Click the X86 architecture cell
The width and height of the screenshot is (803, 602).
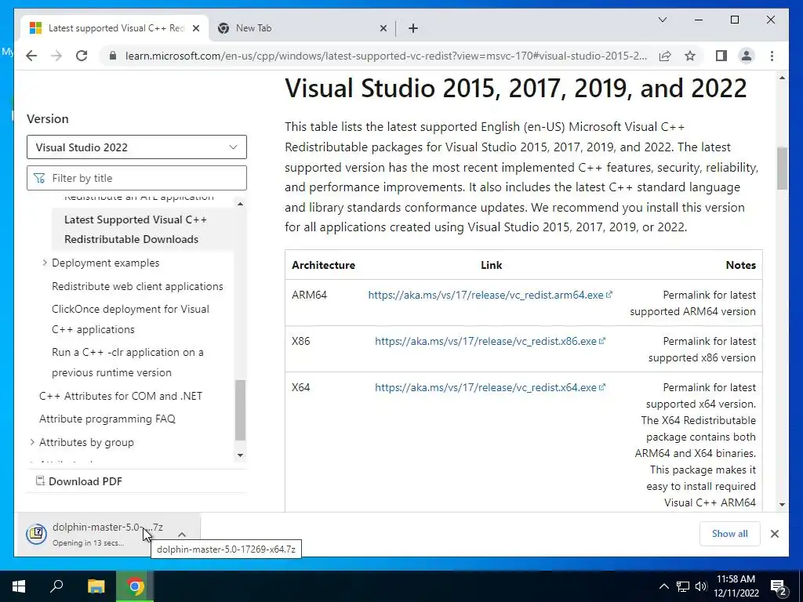click(300, 341)
